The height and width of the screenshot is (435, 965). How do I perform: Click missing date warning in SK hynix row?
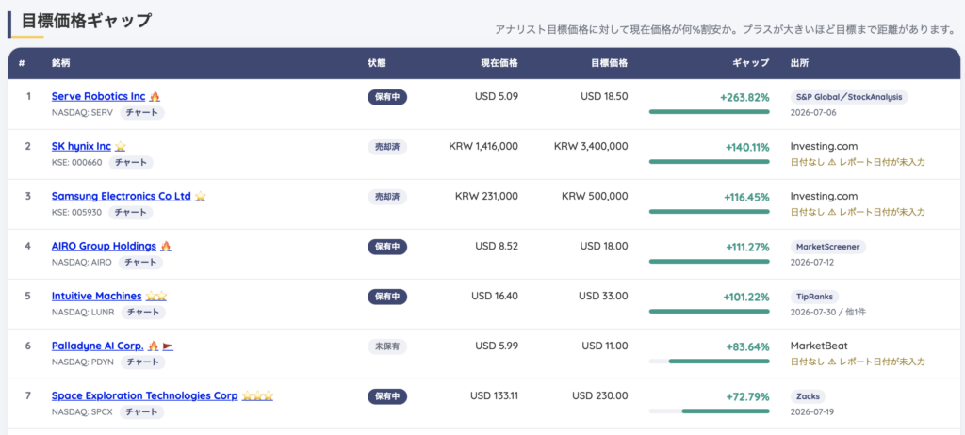[x=858, y=163]
